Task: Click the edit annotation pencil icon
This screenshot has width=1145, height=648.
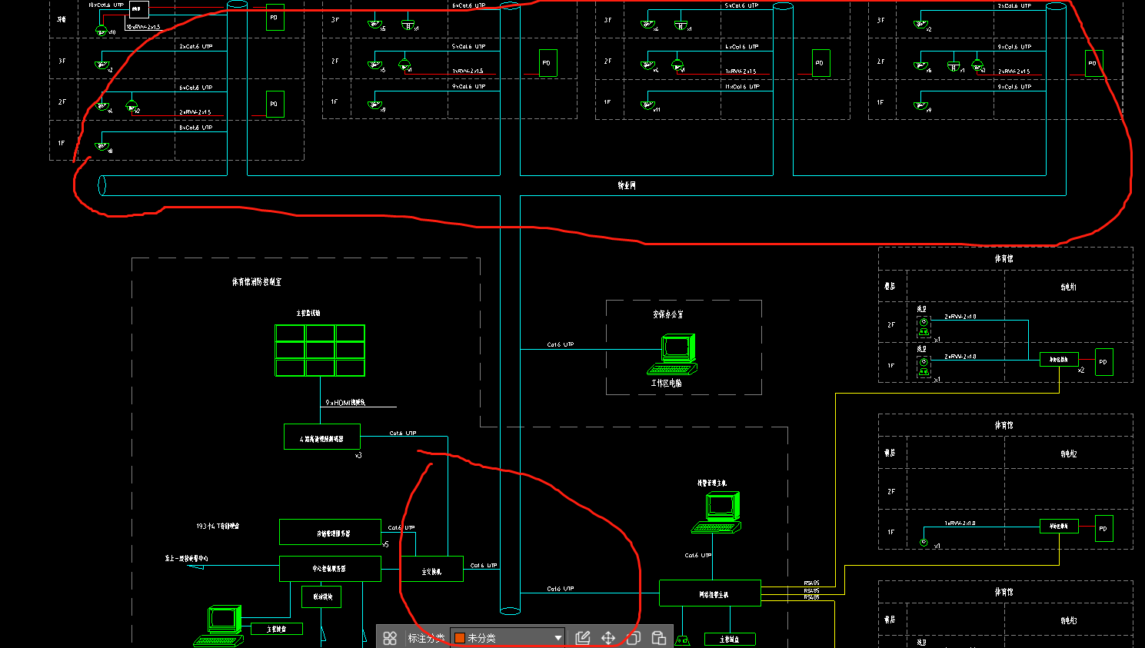Action: coord(583,638)
